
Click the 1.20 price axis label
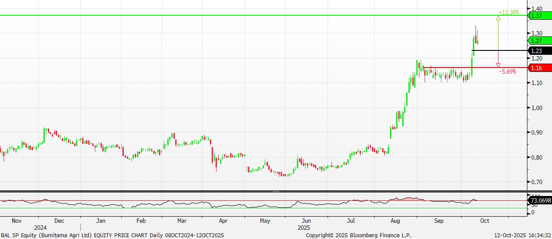tap(537, 58)
